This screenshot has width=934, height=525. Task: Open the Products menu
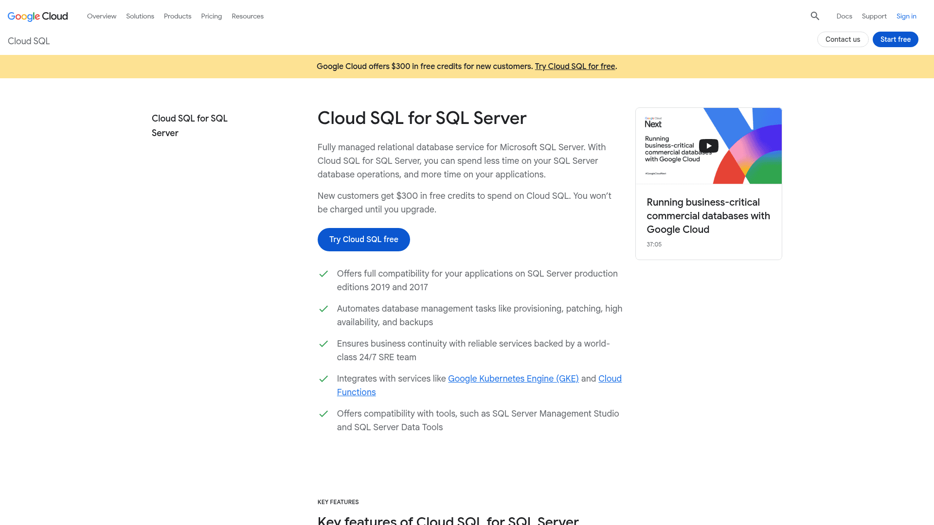(x=178, y=16)
